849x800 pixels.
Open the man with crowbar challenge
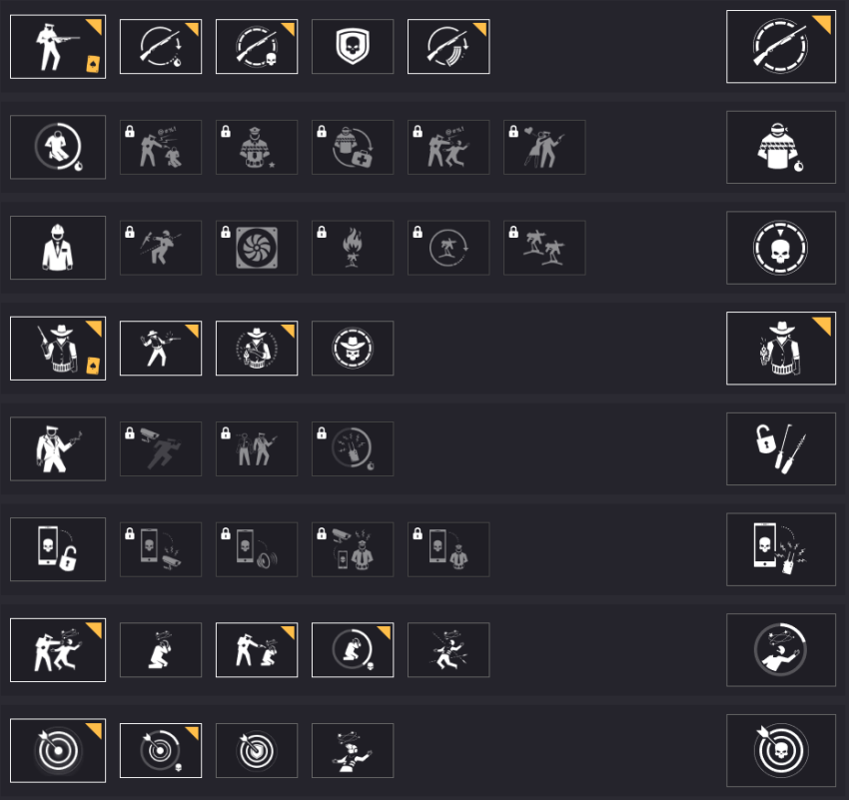[57, 448]
